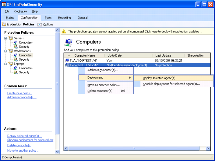The height and width of the screenshot is (161, 215).
Task: Open the Configure menu
Action: (21, 11)
